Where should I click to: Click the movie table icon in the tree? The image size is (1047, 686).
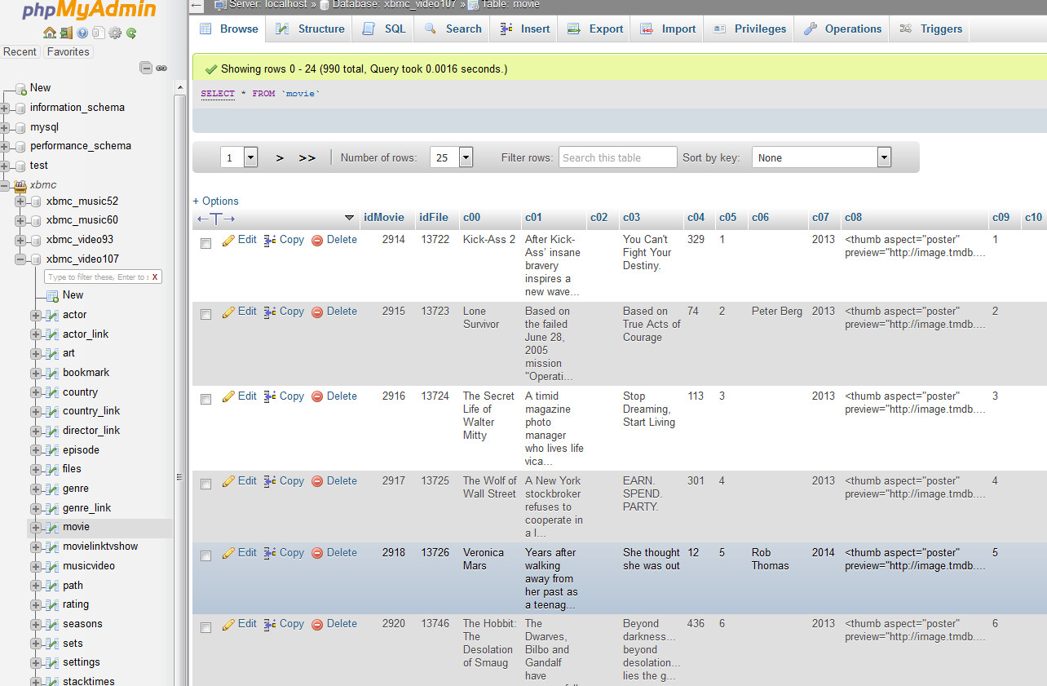[52, 527]
